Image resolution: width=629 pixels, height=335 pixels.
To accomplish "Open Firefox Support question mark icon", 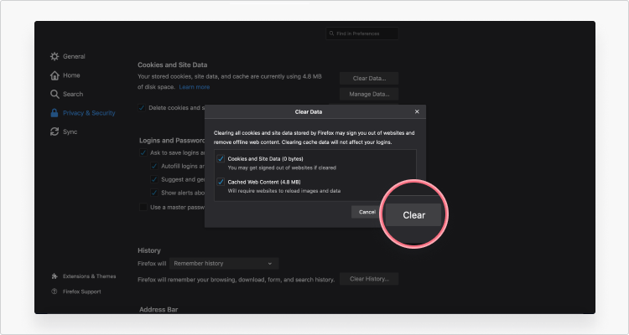I will click(x=55, y=291).
